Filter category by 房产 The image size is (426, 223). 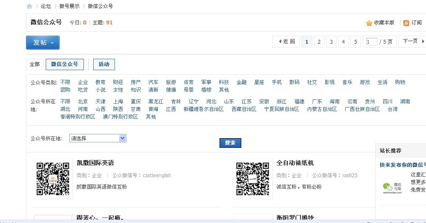click(136, 82)
